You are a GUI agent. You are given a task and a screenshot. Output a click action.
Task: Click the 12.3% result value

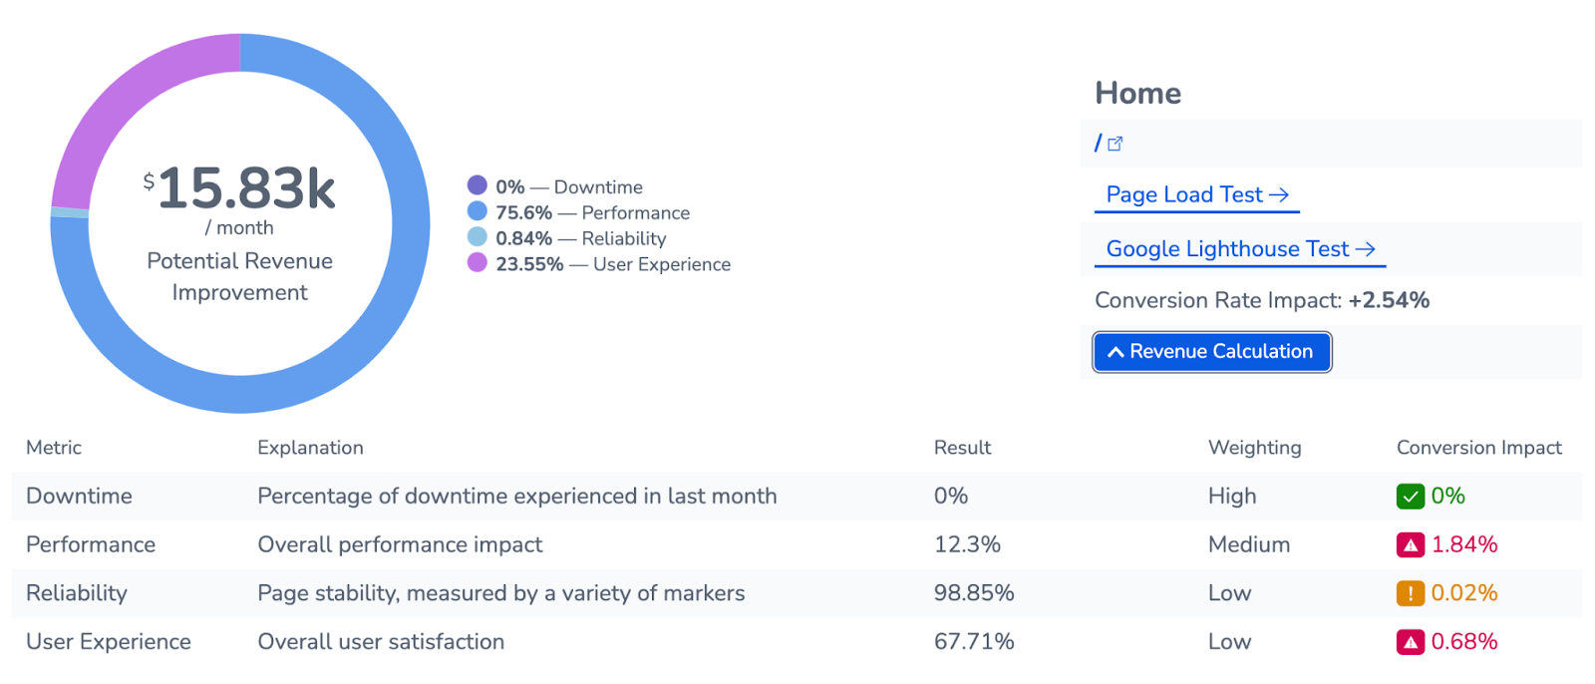click(x=967, y=545)
